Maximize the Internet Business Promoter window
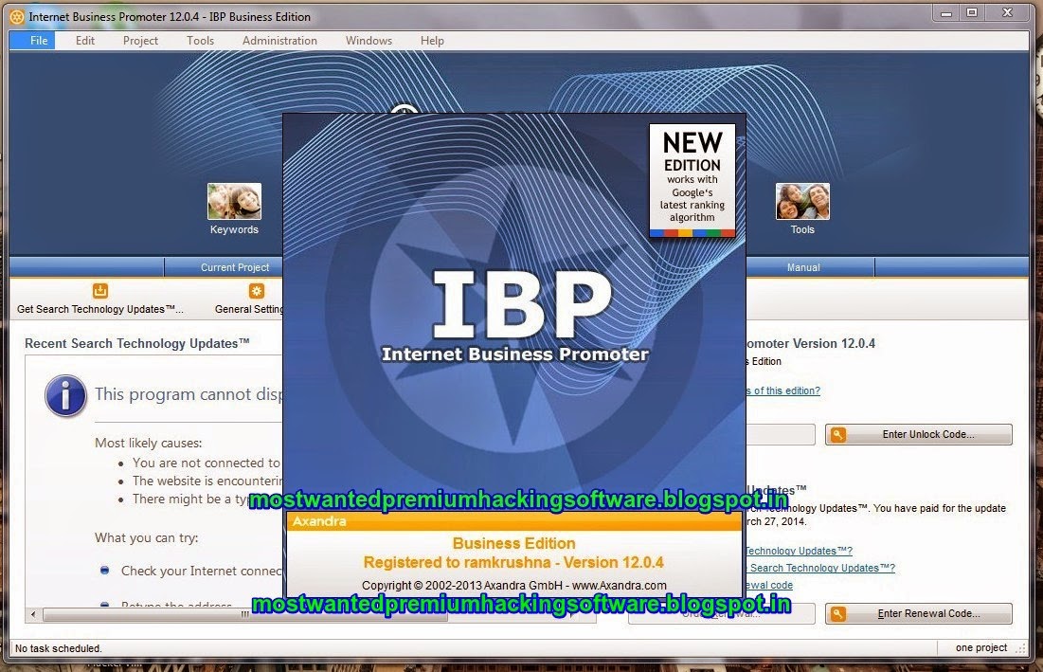 (972, 12)
